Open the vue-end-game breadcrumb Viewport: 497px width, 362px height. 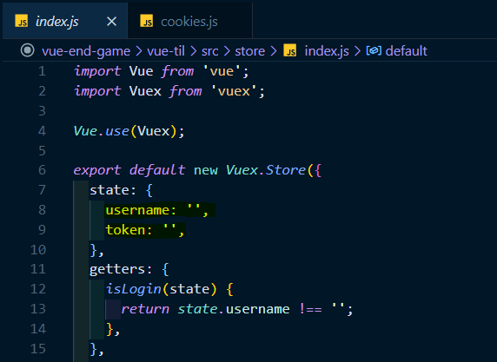(86, 51)
